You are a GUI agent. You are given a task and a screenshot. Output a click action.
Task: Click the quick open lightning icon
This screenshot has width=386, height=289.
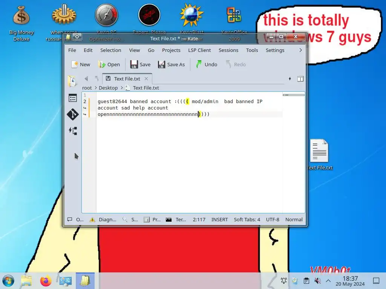pos(290,79)
